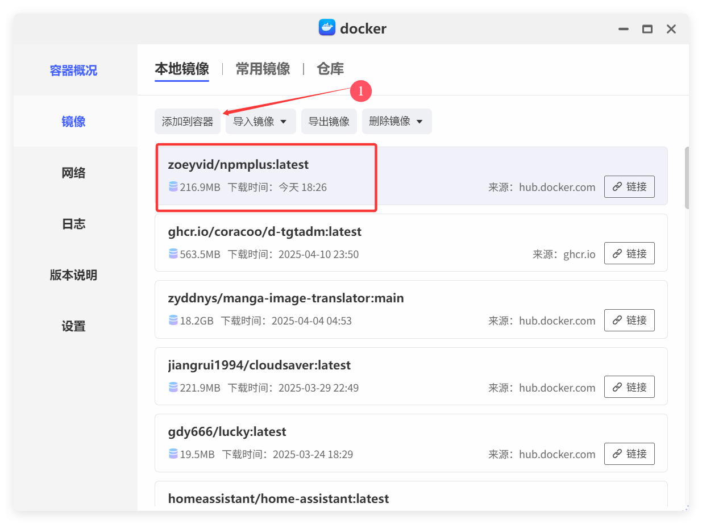Open the 导入镜像 dropdown menu
This screenshot has height=524, width=702.
point(260,121)
